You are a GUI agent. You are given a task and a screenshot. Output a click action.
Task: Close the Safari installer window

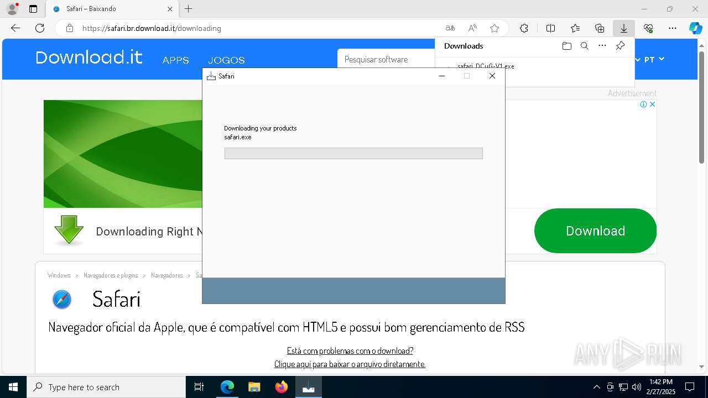tap(492, 76)
